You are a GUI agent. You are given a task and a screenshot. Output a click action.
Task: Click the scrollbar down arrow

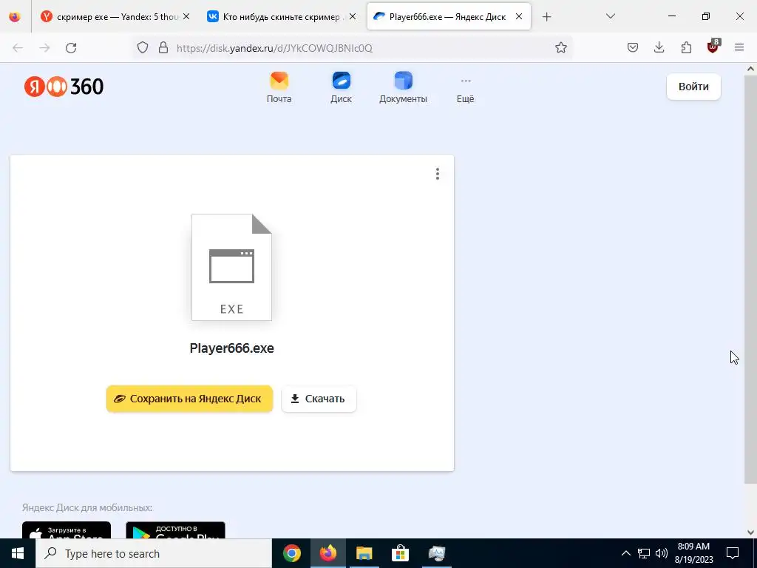click(x=750, y=532)
